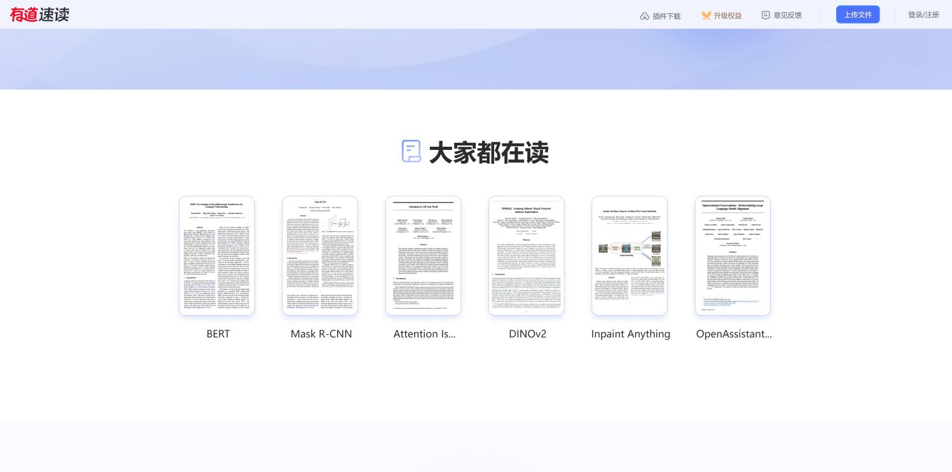Click the Mask R-CNN title text
952x472 pixels.
(x=321, y=334)
